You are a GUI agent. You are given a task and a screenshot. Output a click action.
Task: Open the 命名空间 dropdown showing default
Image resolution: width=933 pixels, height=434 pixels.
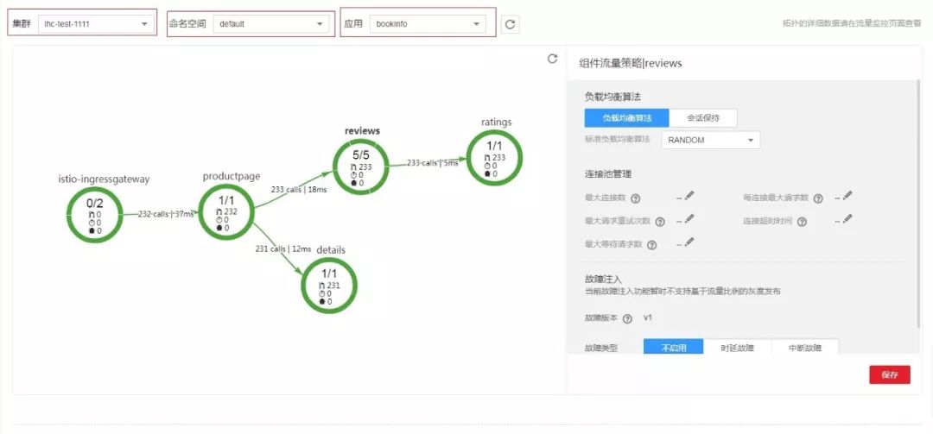pyautogui.click(x=270, y=24)
